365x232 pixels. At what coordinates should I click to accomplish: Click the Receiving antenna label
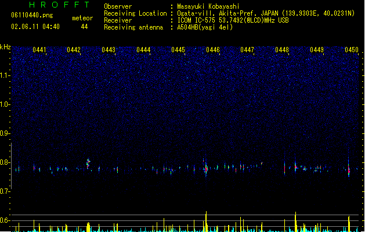click(133, 27)
